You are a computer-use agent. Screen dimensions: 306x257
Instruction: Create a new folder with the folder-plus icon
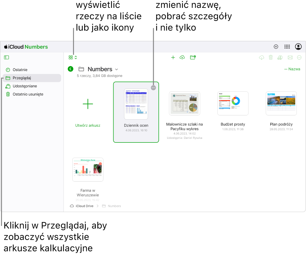coord(193,57)
